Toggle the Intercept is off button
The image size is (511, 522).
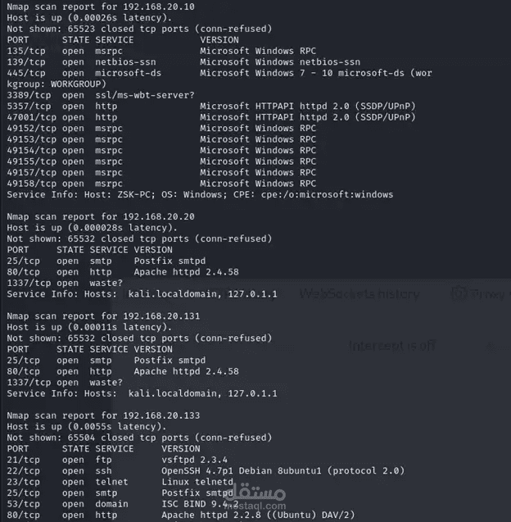391,346
